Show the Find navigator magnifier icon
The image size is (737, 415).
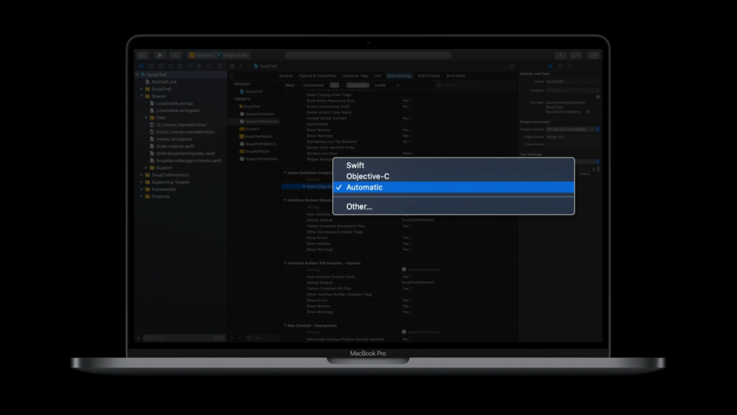(x=171, y=66)
